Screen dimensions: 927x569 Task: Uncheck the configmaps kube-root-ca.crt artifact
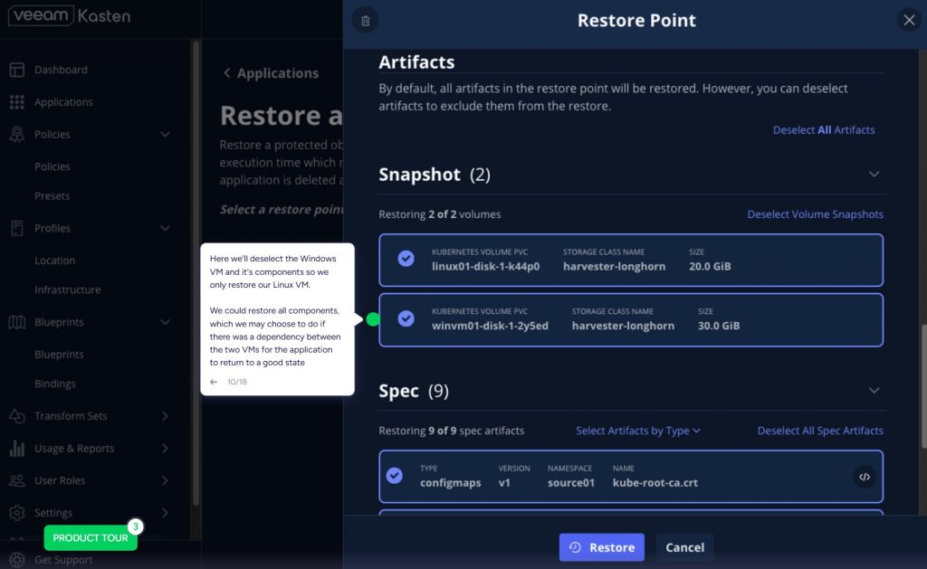(x=395, y=476)
